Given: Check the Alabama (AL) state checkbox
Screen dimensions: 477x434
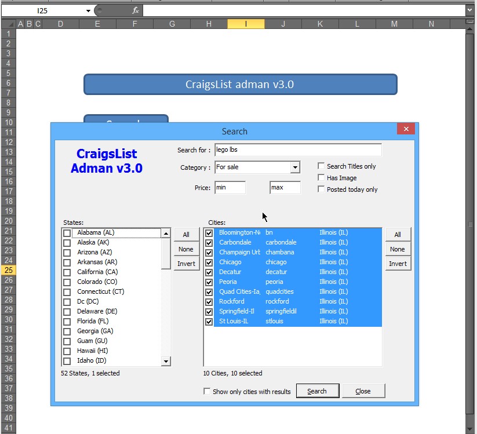Looking at the screenshot, I should pos(67,234).
